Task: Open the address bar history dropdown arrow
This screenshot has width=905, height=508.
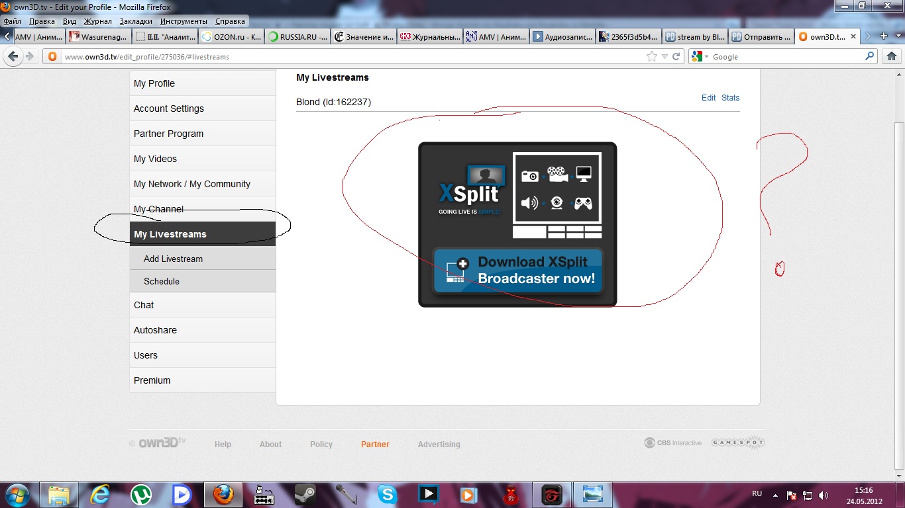Action: click(665, 56)
